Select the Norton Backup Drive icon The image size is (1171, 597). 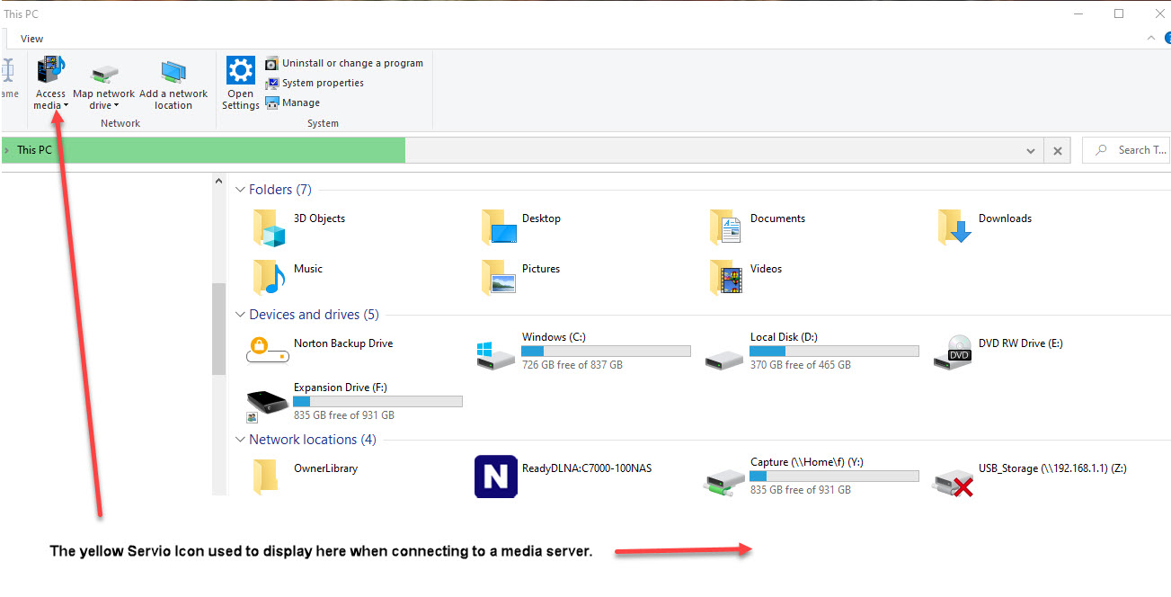point(268,351)
